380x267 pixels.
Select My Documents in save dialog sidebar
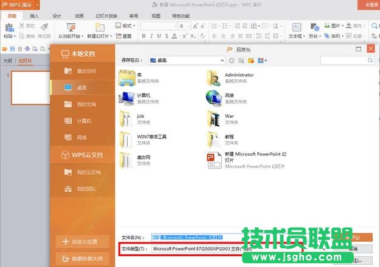(83, 104)
